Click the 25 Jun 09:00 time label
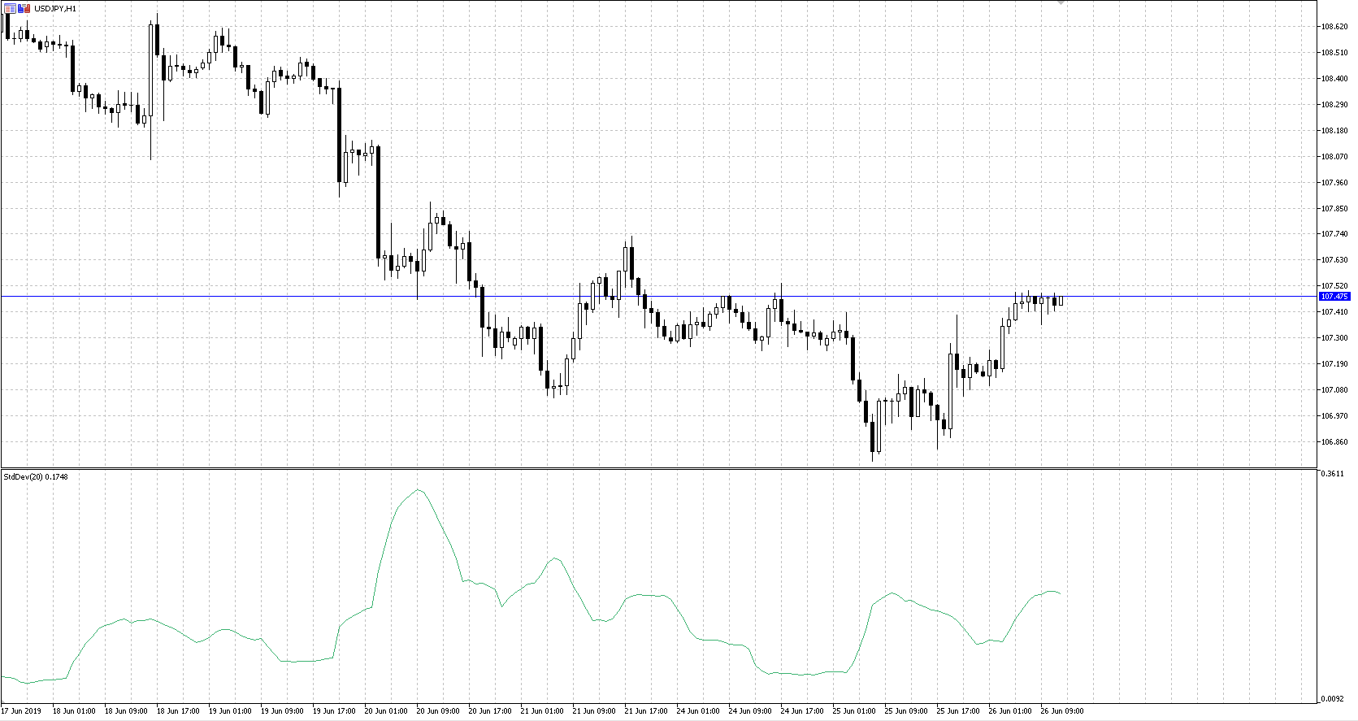The image size is (1358, 721). (x=905, y=711)
